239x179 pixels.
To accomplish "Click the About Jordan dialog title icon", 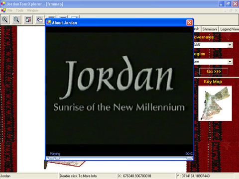I will tap(49, 22).
